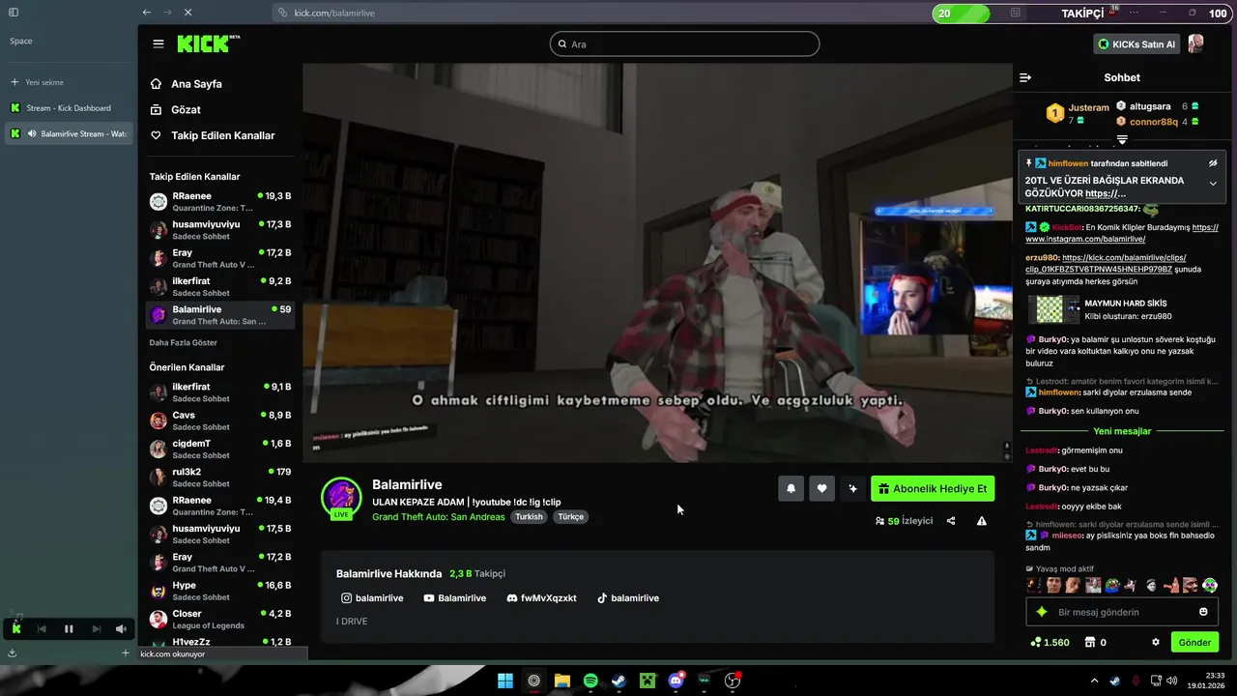The height and width of the screenshot is (696, 1237).
Task: Click the Türkçe tag
Action: [x=570, y=517]
